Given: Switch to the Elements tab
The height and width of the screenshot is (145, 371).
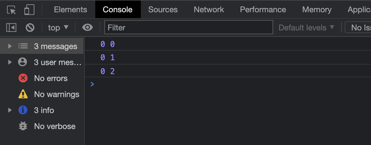Looking at the screenshot, I should coord(70,10).
